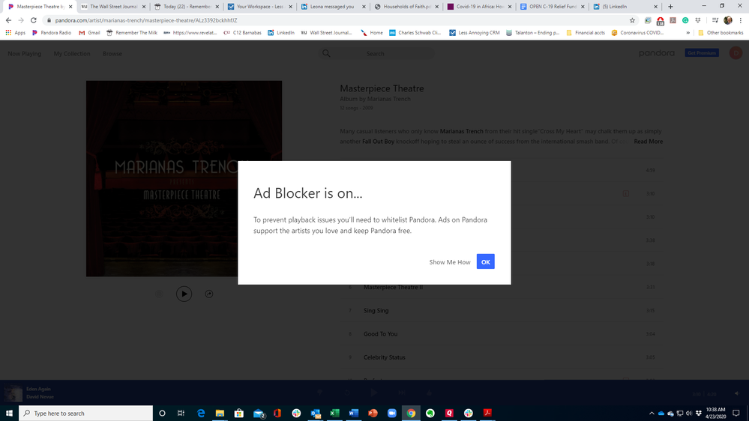Switch to The Wall Street Journal tab

(113, 7)
